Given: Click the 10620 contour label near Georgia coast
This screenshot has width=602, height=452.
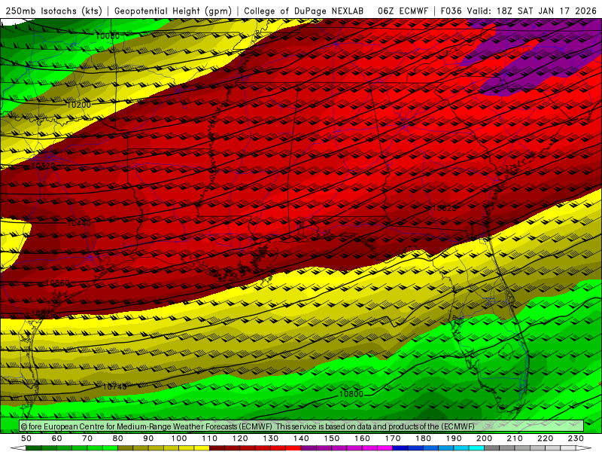Looking at the screenshot, I should point(445,209).
